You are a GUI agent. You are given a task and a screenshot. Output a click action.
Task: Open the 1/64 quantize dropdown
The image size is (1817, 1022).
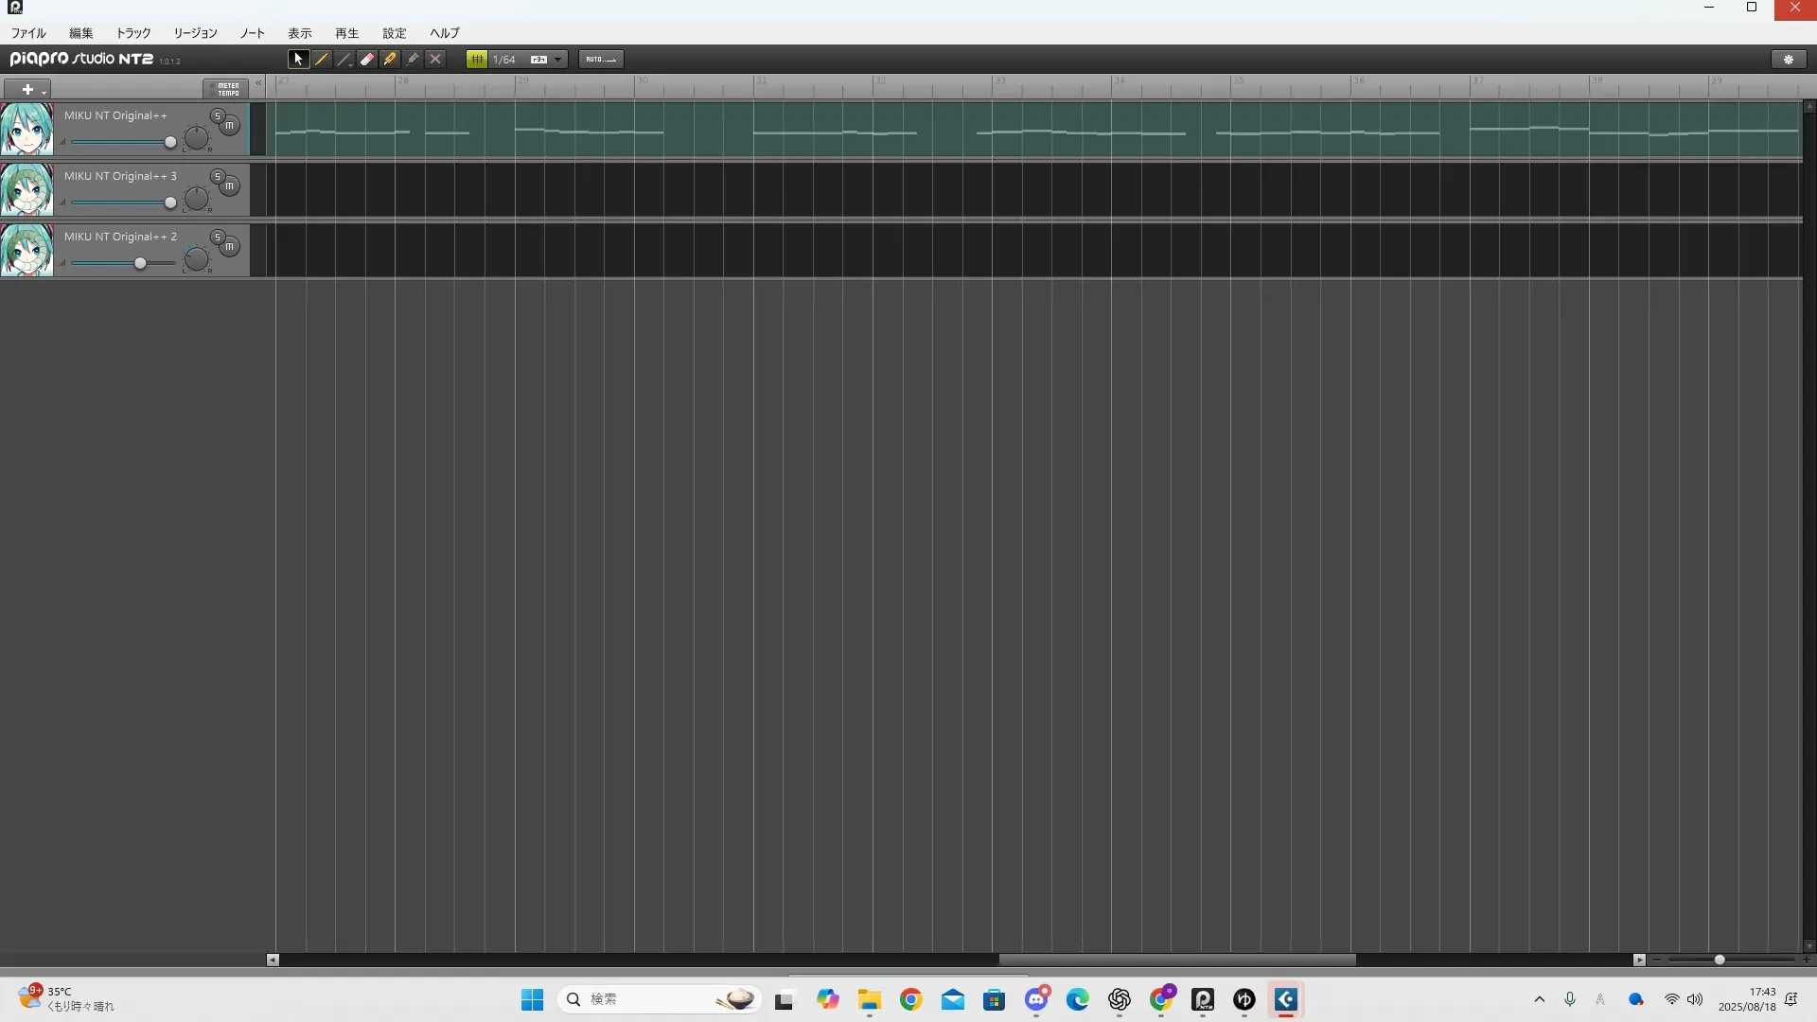point(558,60)
